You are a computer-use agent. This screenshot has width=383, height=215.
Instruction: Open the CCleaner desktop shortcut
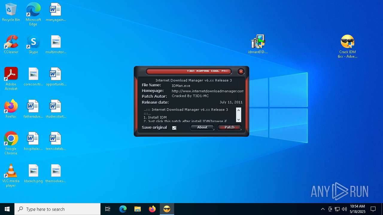point(11,44)
